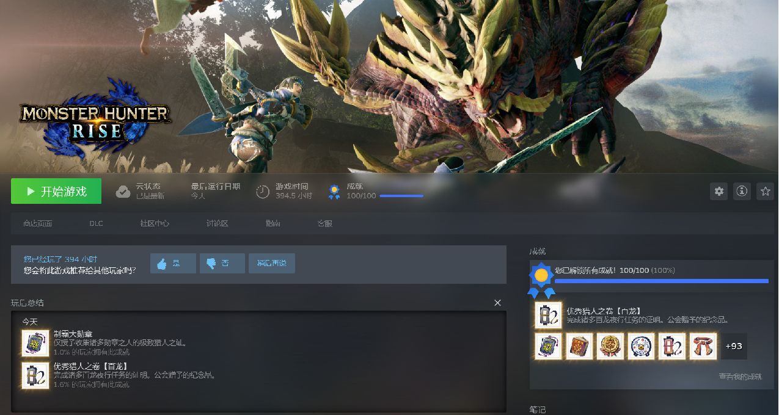The image size is (779, 415).
Task: Click the 您已解锁所有成就 100/100 text
Action: point(615,270)
